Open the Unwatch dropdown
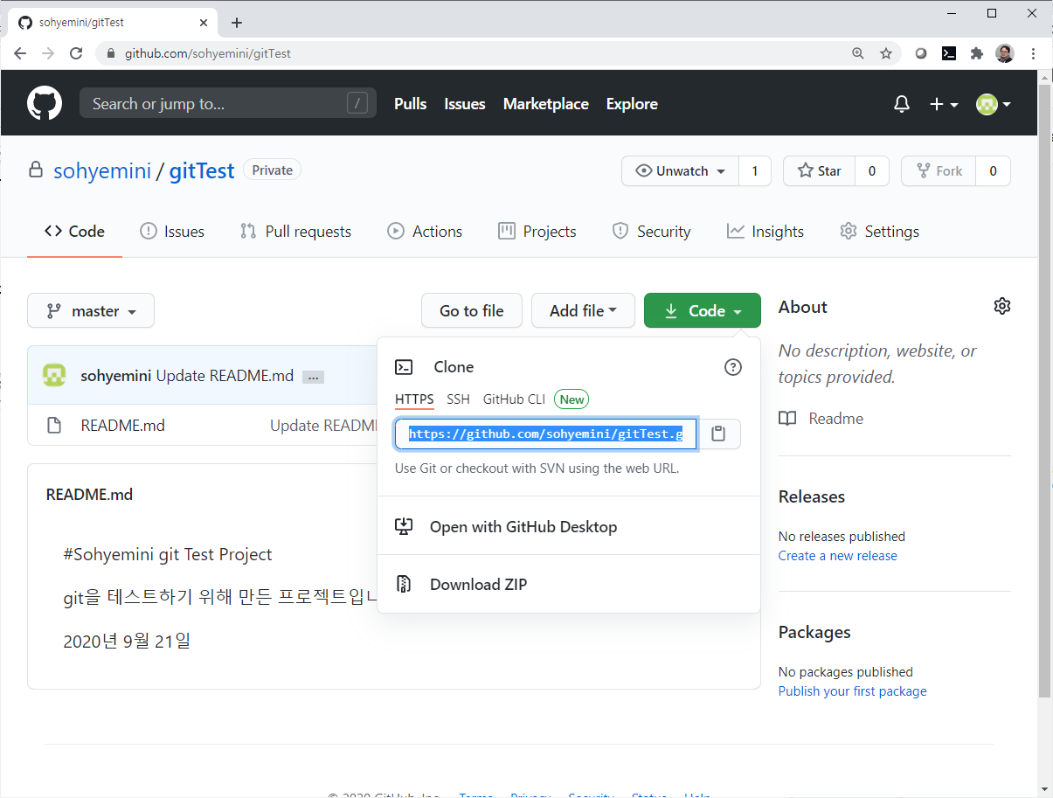 680,171
